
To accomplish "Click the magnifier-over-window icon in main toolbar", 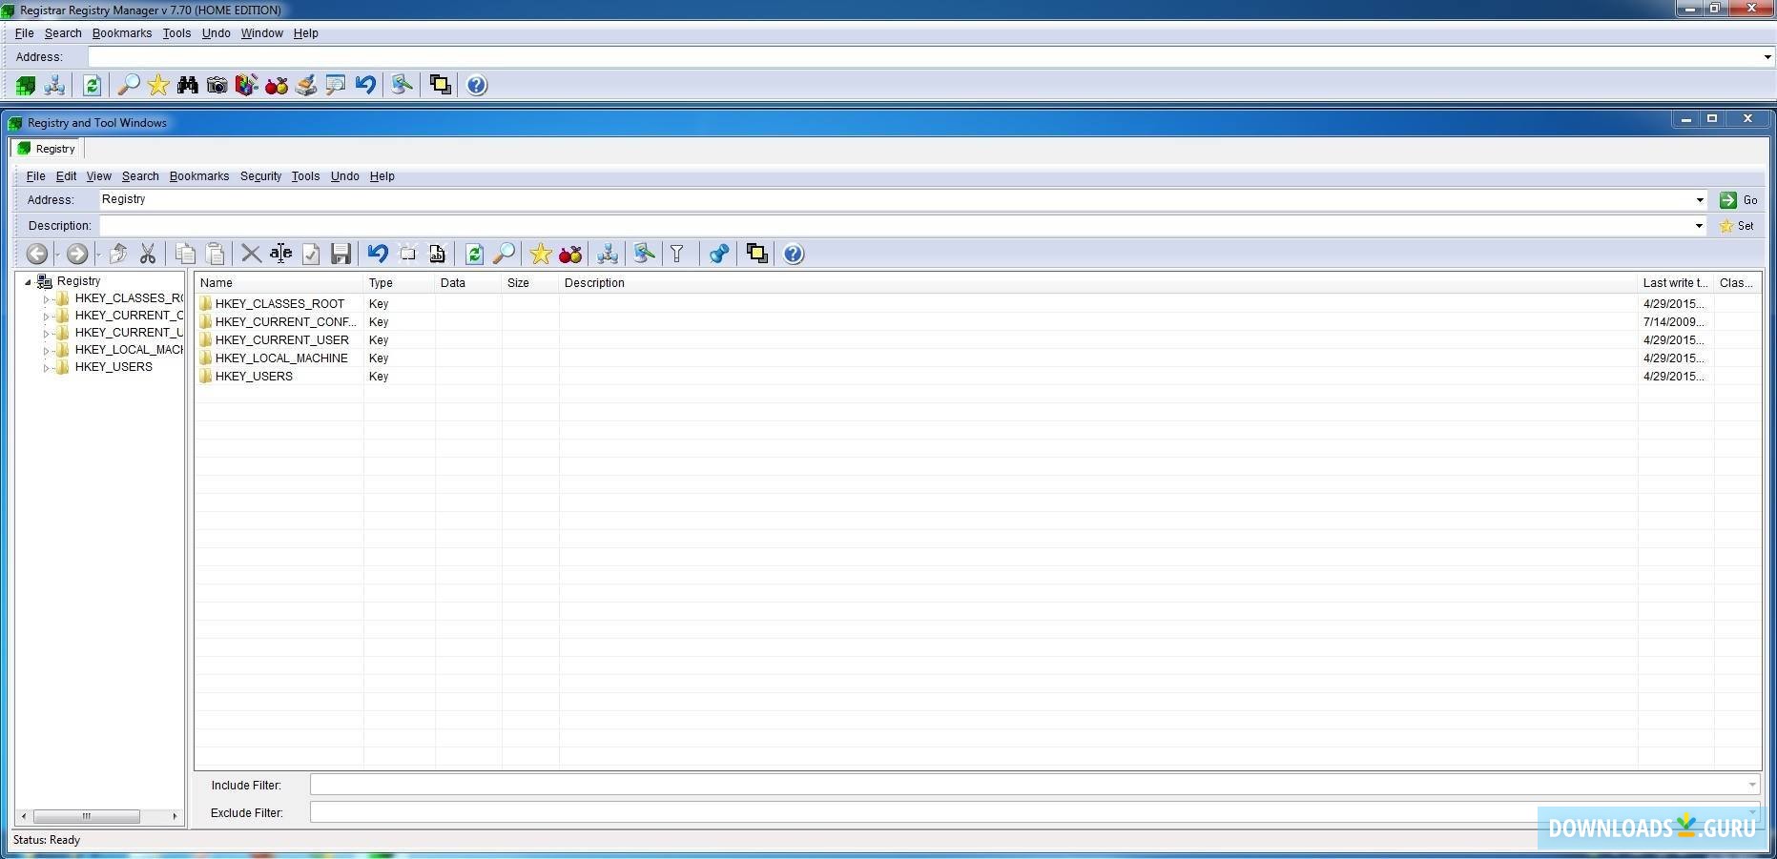I will click(336, 86).
